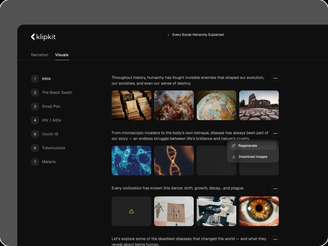This screenshot has width=328, height=246.
Task: Open the Intro section in sidebar
Action: click(x=46, y=79)
